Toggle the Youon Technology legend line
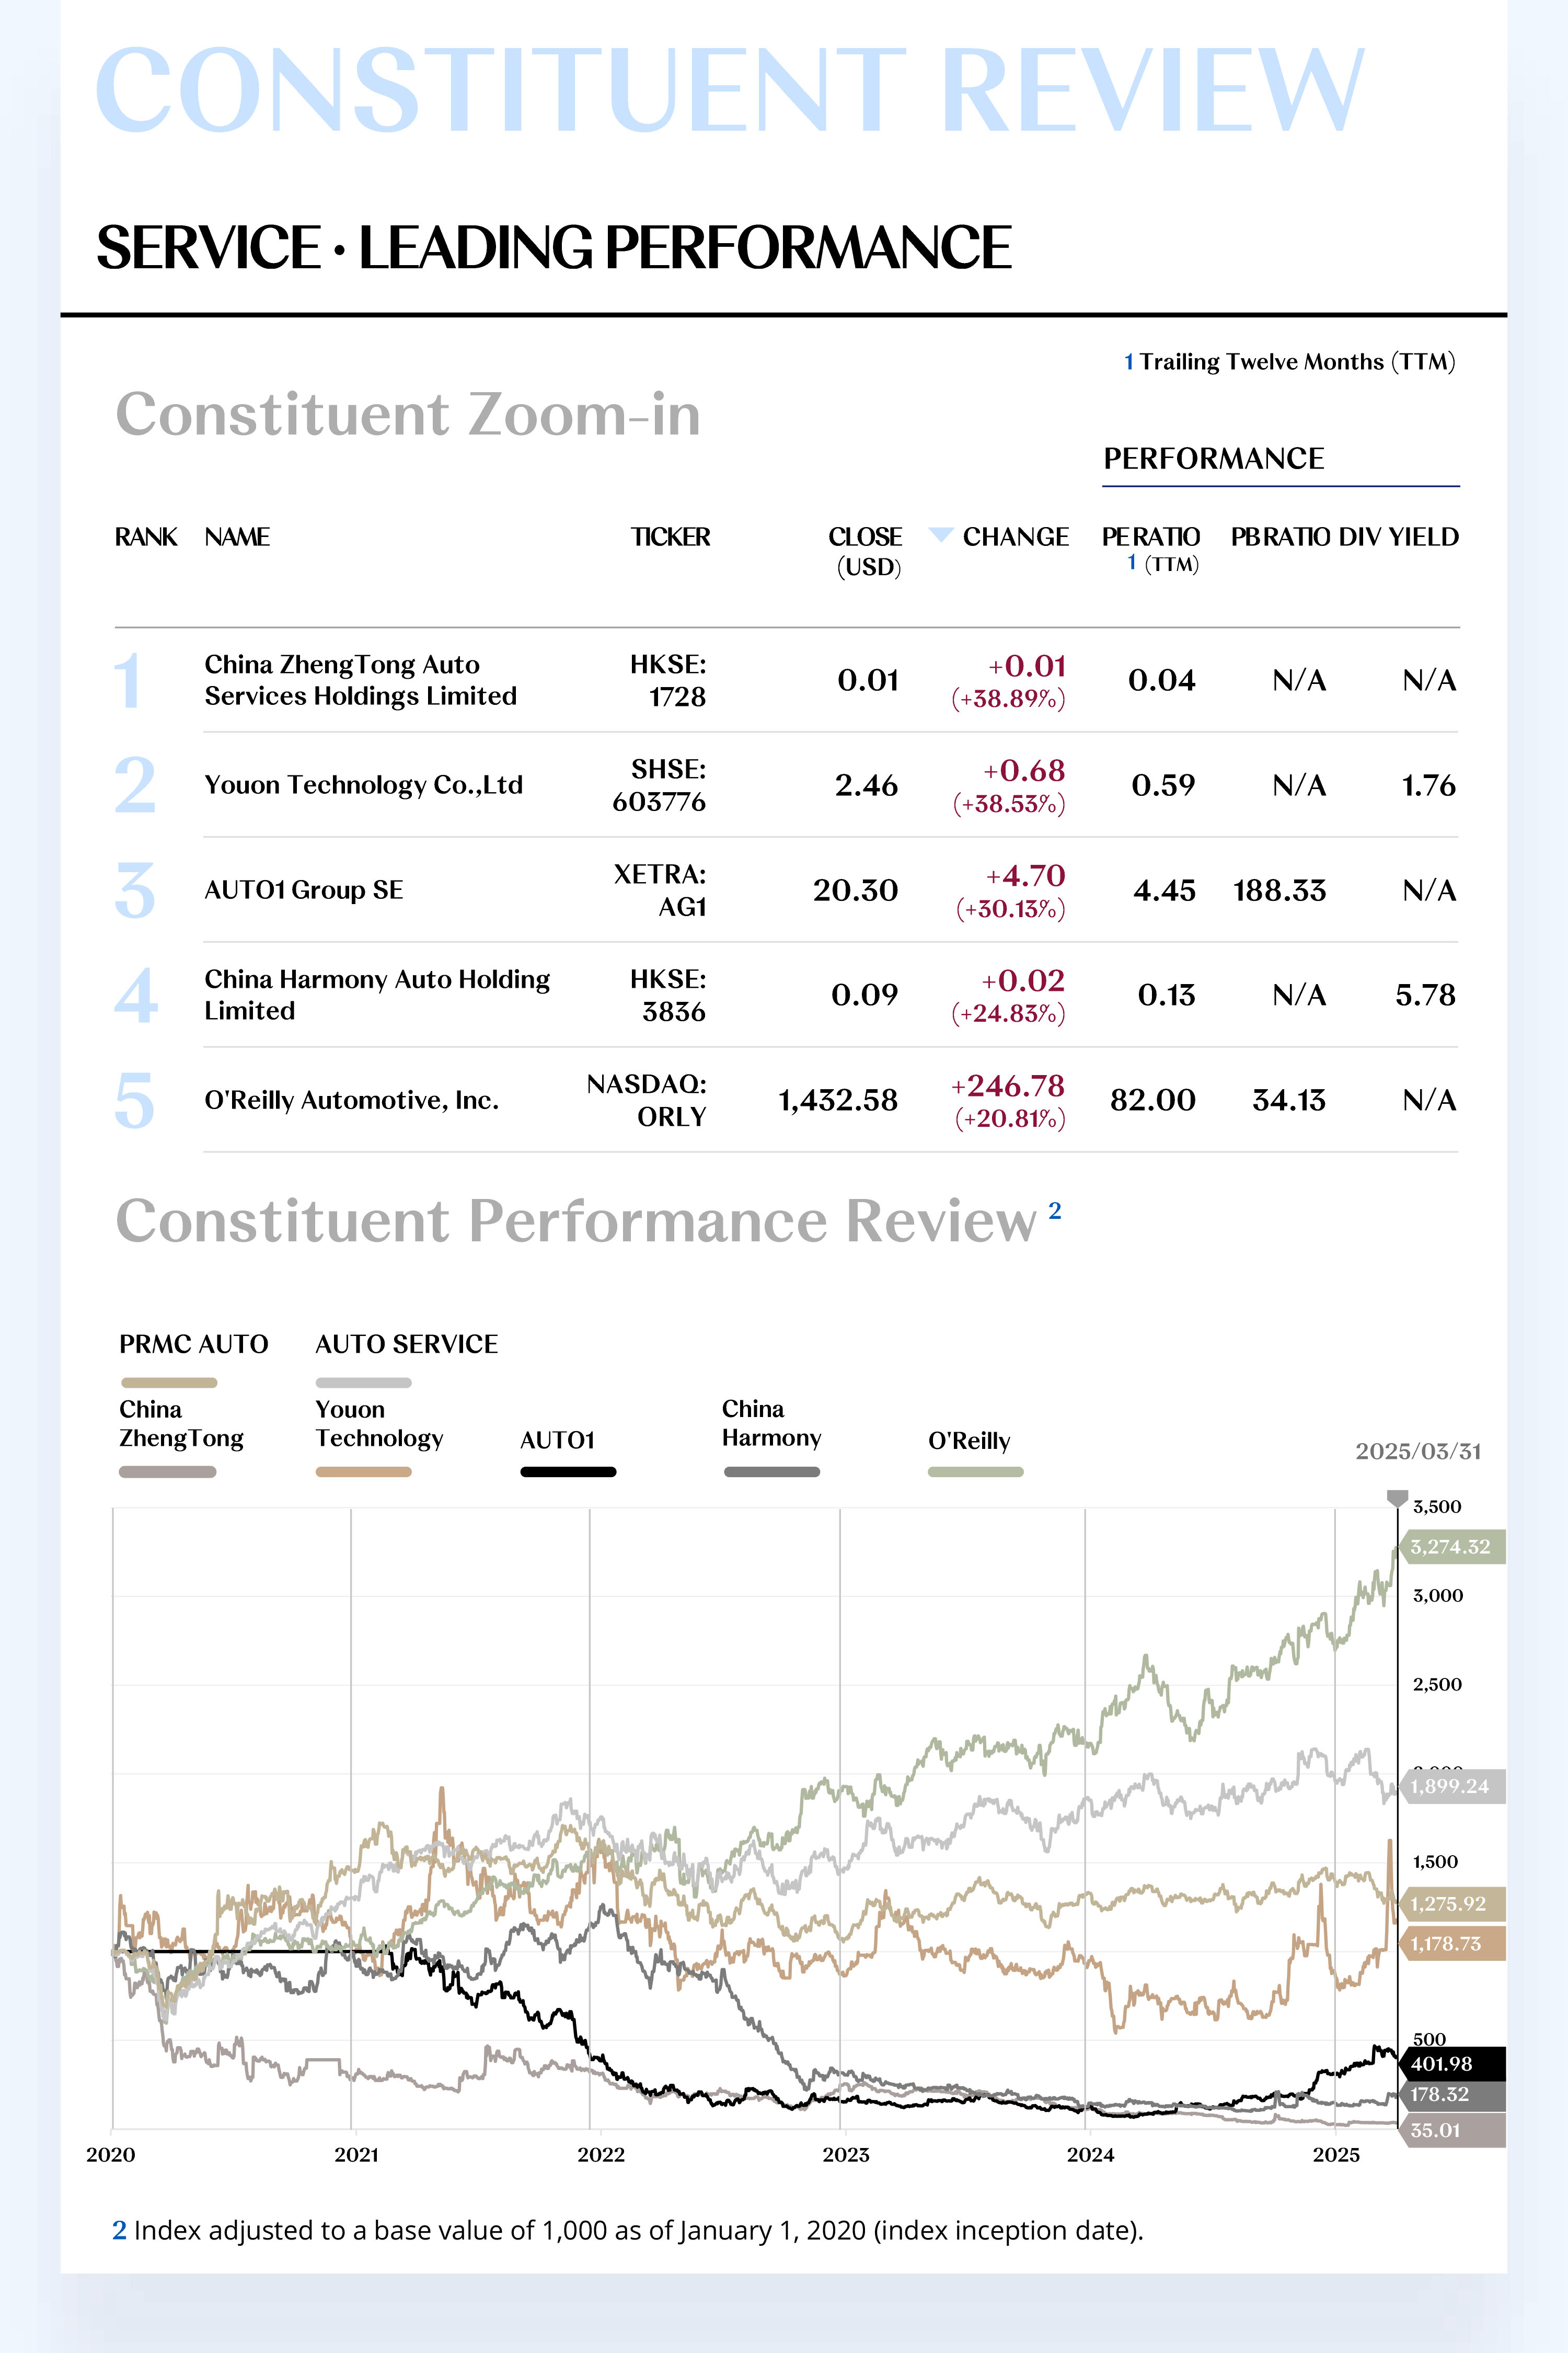Viewport: 1568px width, 2353px height. point(364,1471)
